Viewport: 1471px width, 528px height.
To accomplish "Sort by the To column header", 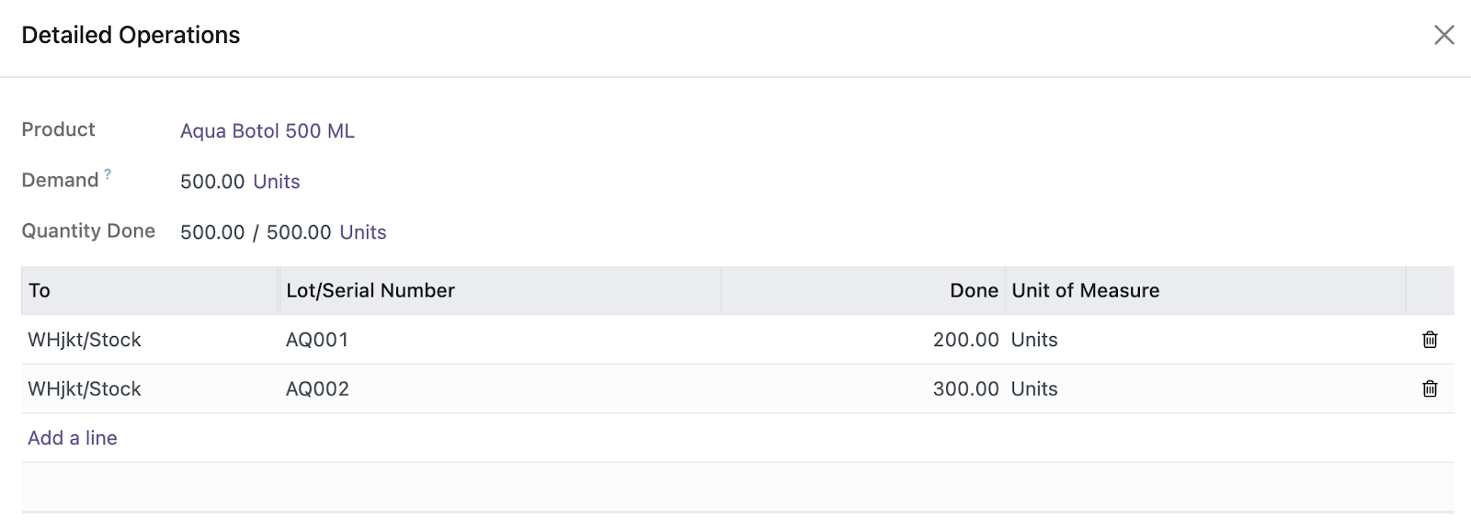I will pyautogui.click(x=150, y=291).
